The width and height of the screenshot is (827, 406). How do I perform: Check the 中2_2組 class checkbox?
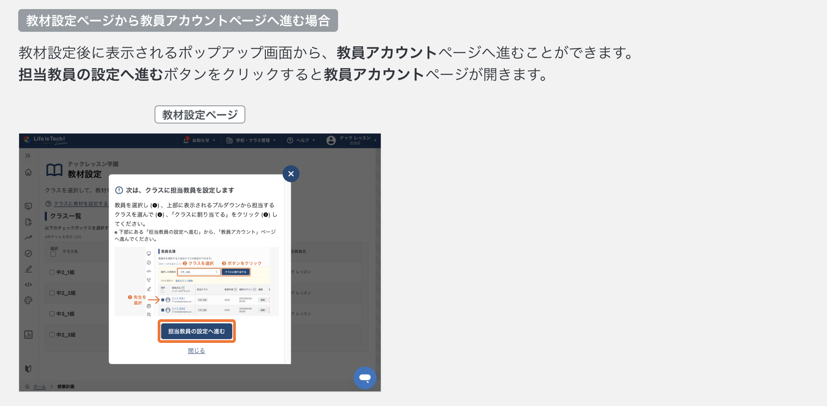pyautogui.click(x=52, y=293)
